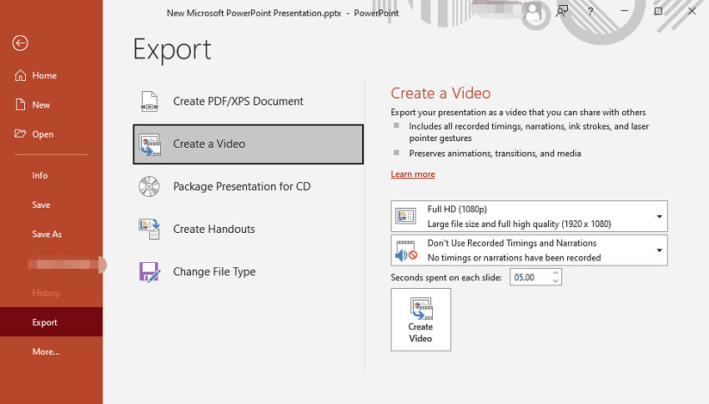Image resolution: width=709 pixels, height=404 pixels.
Task: Click the feedback person icon in title bar
Action: tap(562, 12)
